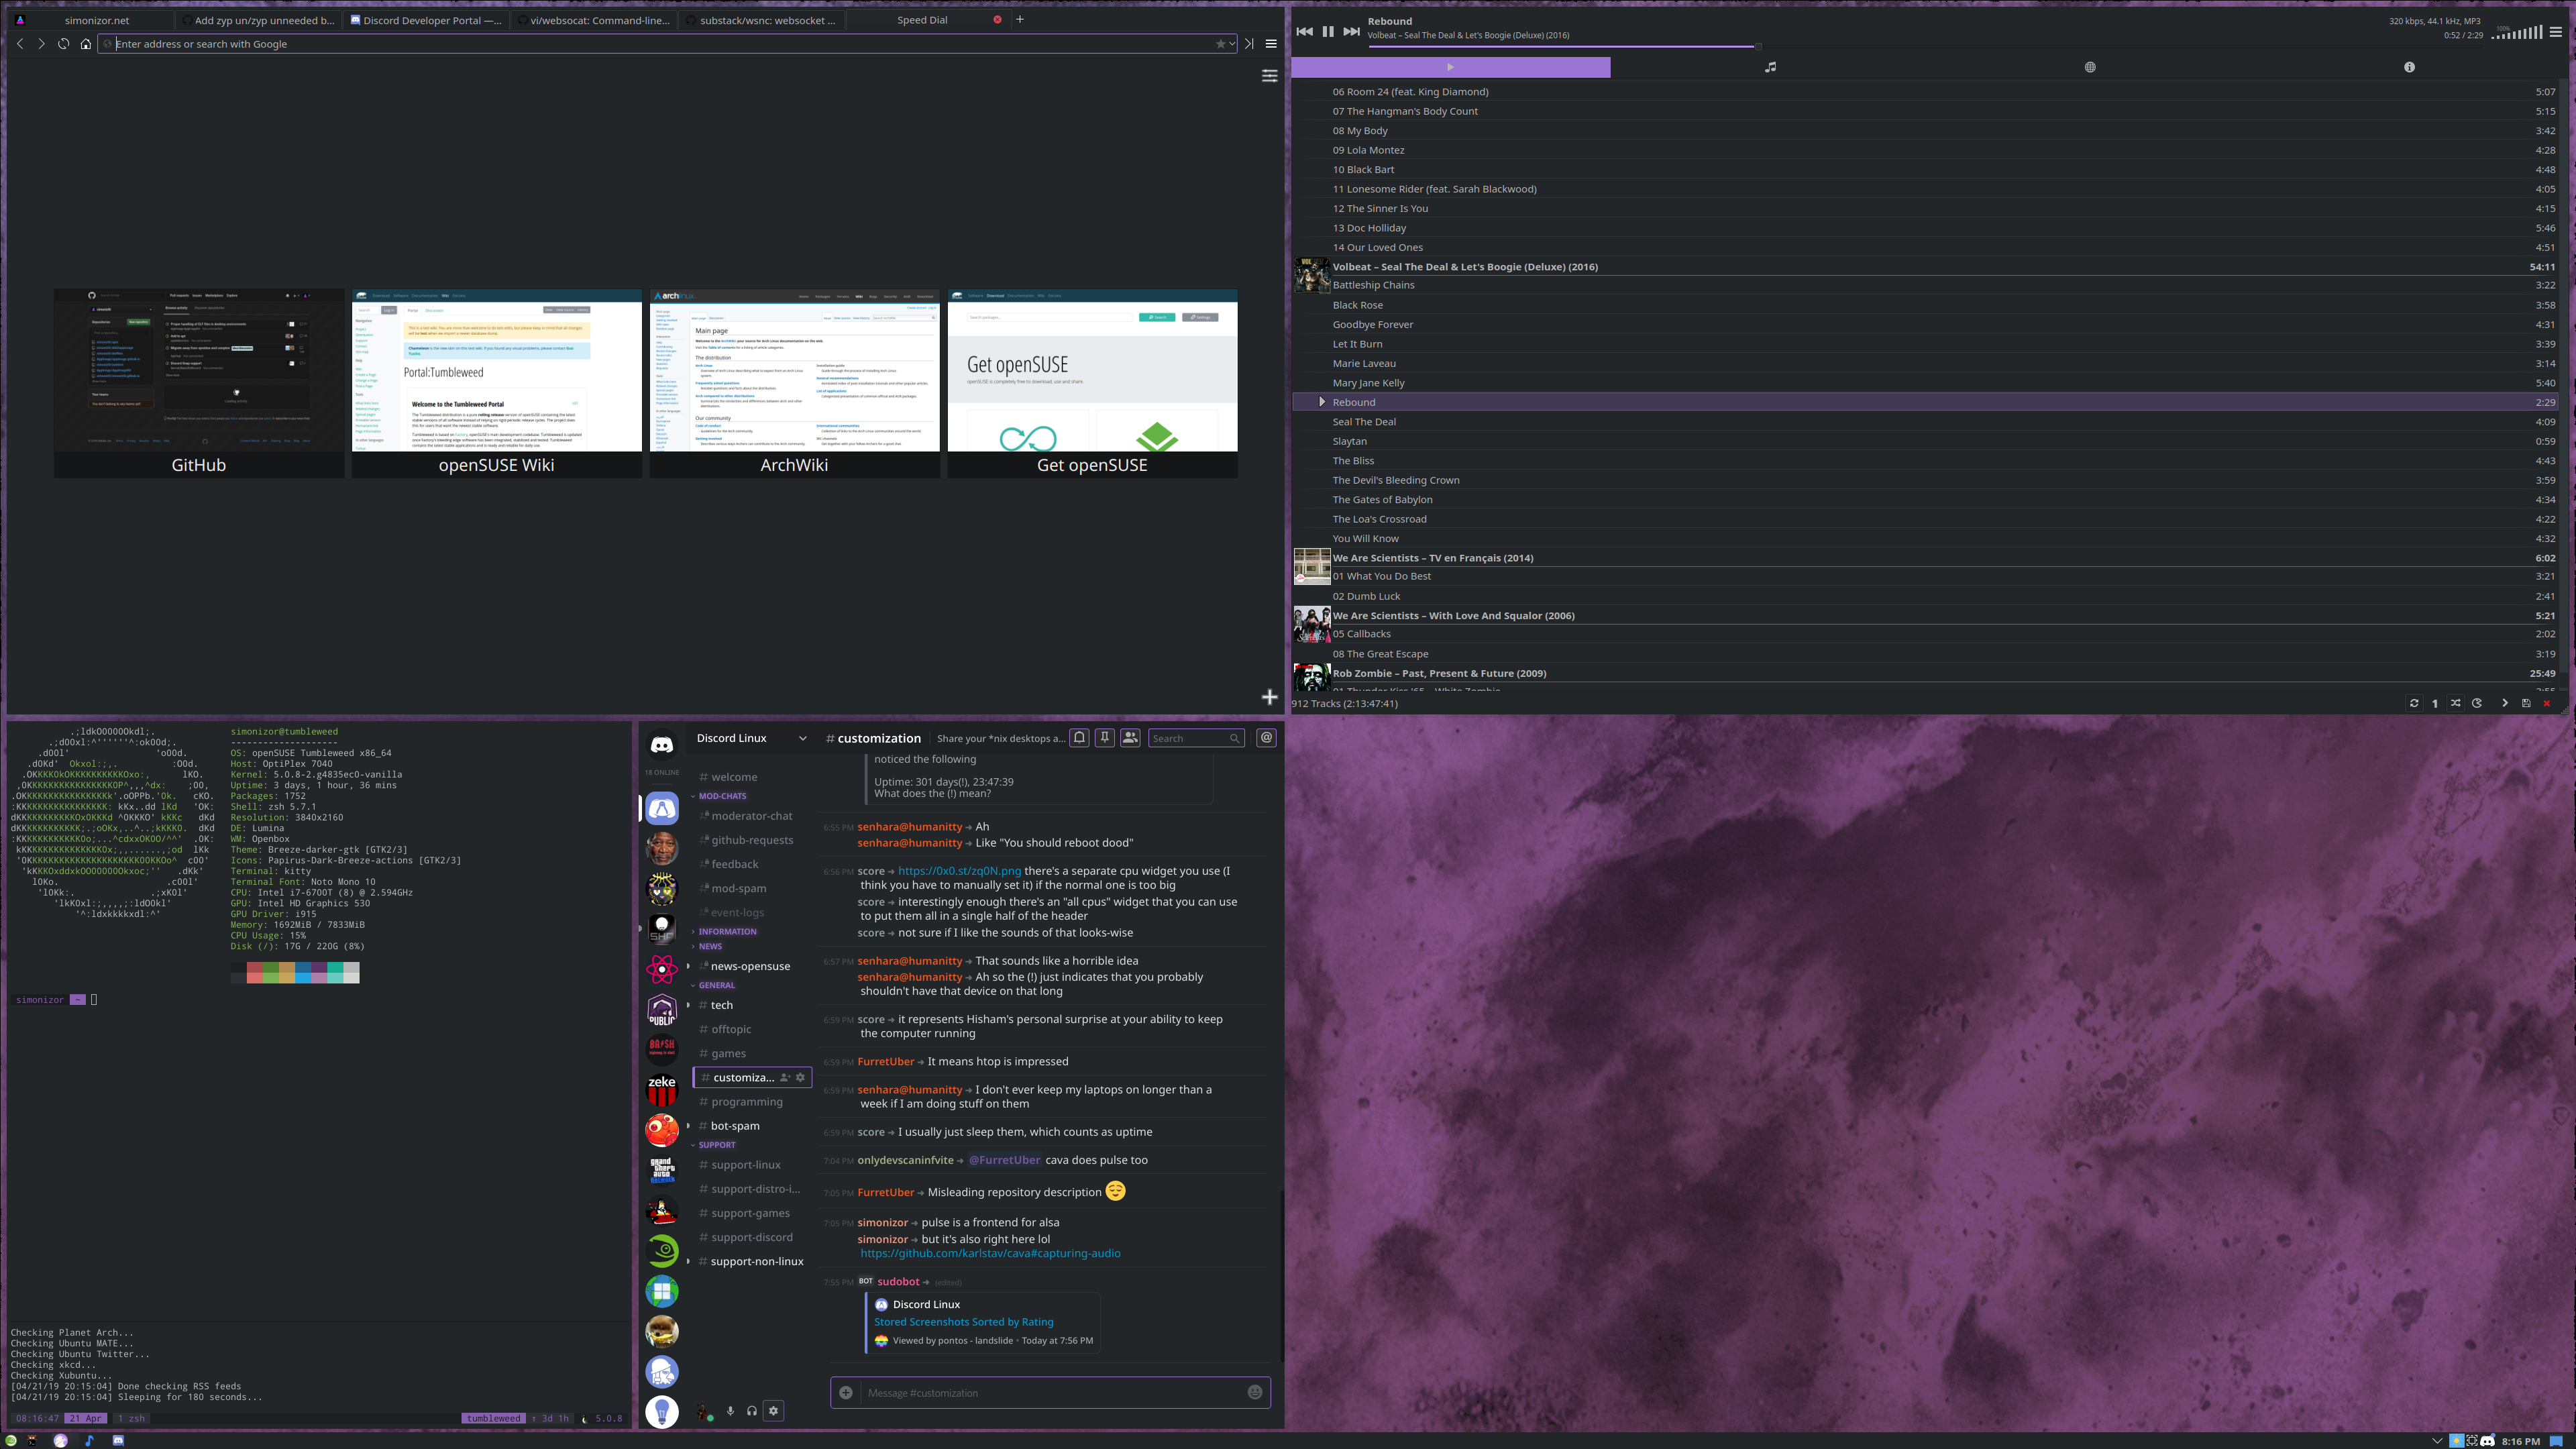Clear playlist with the red X
Image resolution: width=2576 pixels, height=1449 pixels.
(x=2547, y=703)
